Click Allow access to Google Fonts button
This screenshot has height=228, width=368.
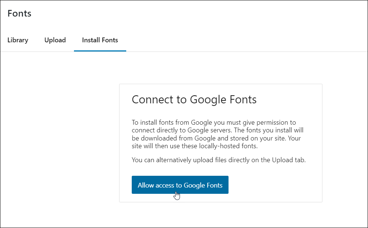pyautogui.click(x=180, y=185)
